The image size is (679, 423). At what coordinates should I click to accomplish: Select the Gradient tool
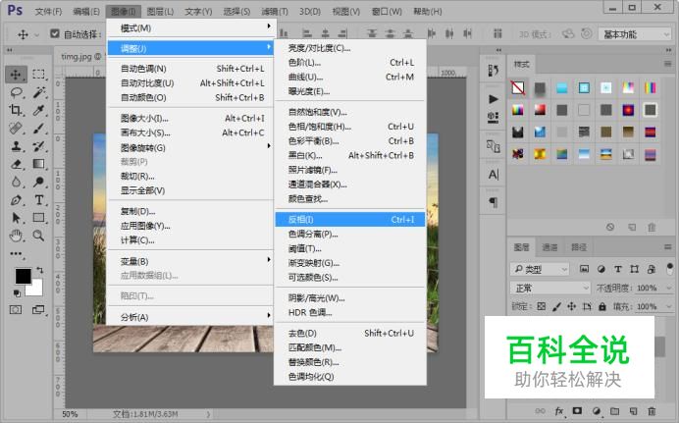pyautogui.click(x=39, y=164)
